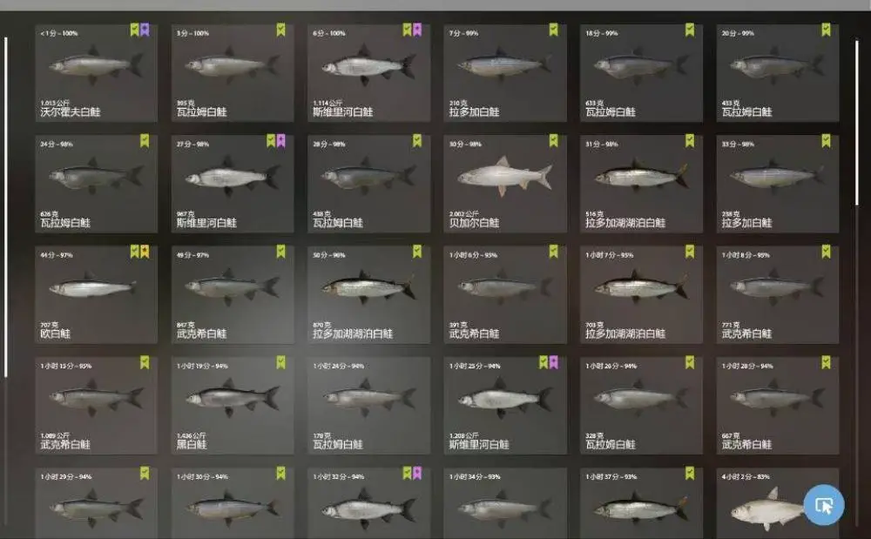The width and height of the screenshot is (871, 539).
Task: Select the 黑白鲑 1.436公斤 fish image
Action: (x=233, y=398)
